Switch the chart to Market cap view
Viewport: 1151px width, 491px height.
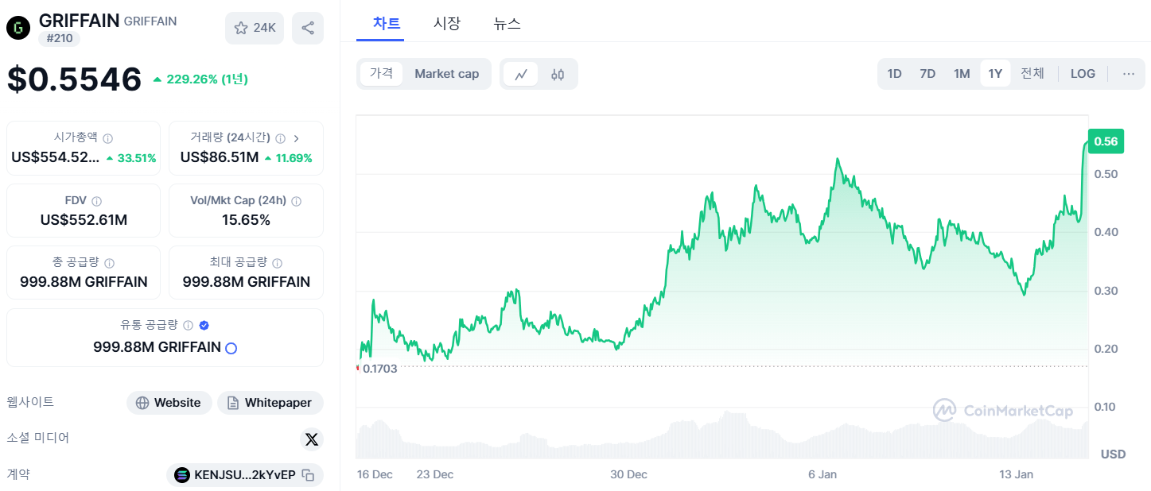(x=446, y=73)
